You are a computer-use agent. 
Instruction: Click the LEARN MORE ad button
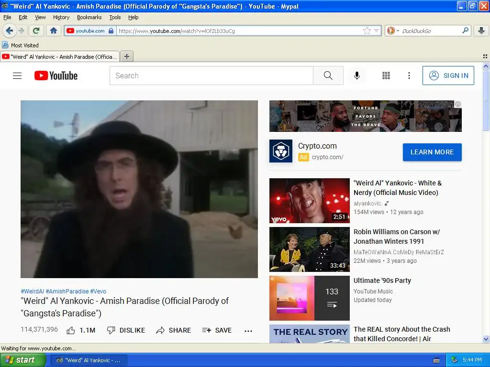[432, 152]
